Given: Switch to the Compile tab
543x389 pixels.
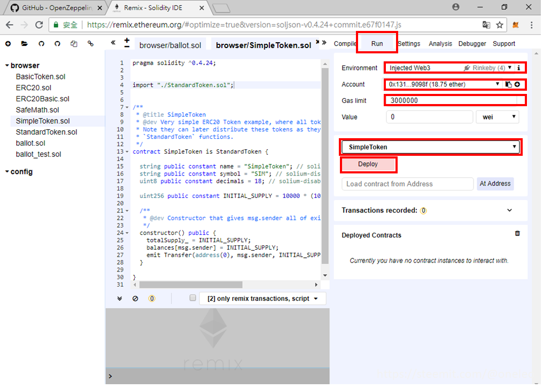Looking at the screenshot, I should (x=345, y=44).
